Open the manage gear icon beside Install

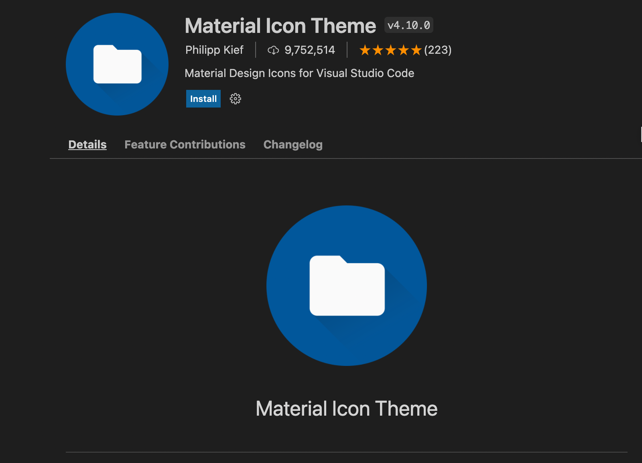pyautogui.click(x=235, y=99)
